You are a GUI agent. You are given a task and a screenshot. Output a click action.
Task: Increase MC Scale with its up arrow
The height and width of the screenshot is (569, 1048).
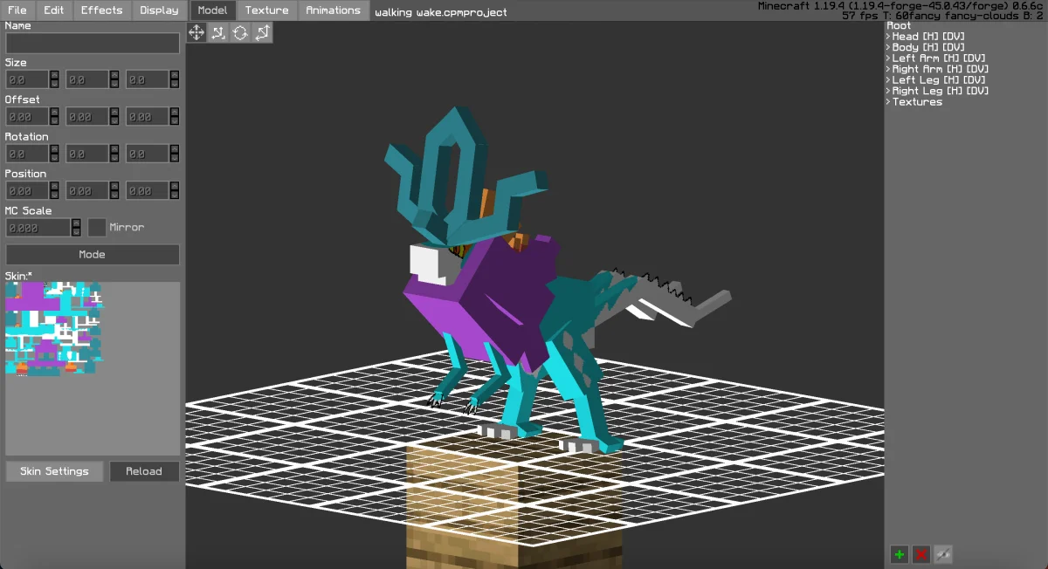tap(76, 223)
